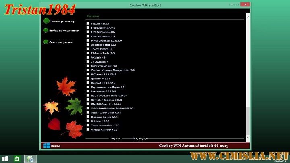Click the green Снять выделение icon

[x=46, y=42]
